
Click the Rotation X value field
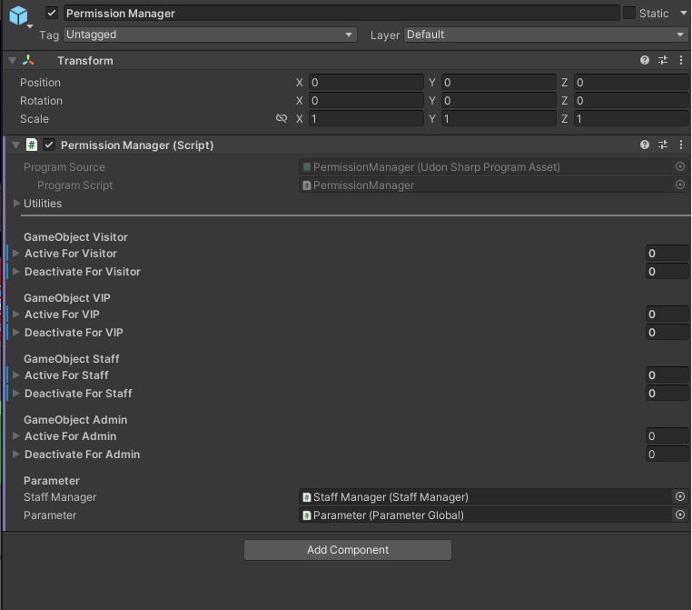tap(366, 100)
